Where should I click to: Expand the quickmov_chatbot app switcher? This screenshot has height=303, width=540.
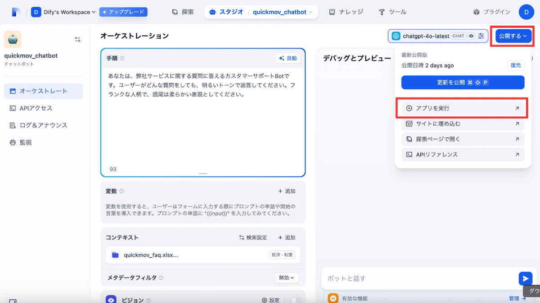(283, 12)
